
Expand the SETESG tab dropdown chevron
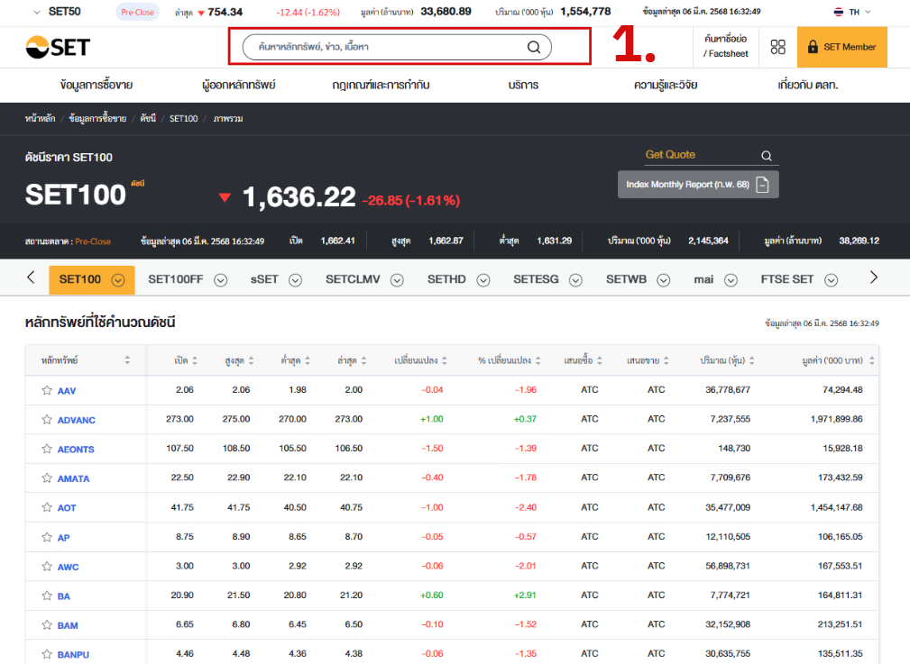[575, 281]
